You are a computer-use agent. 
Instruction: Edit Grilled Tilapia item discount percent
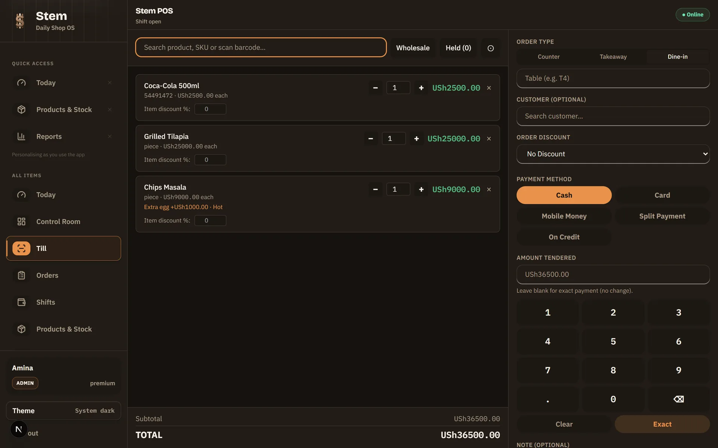tap(210, 160)
